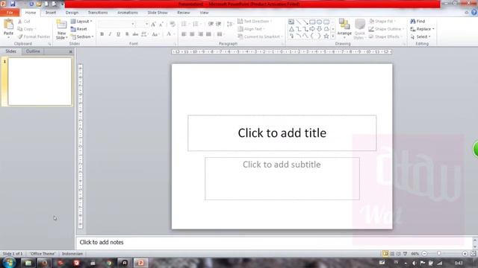Toggle Justify text alignment

(208, 34)
